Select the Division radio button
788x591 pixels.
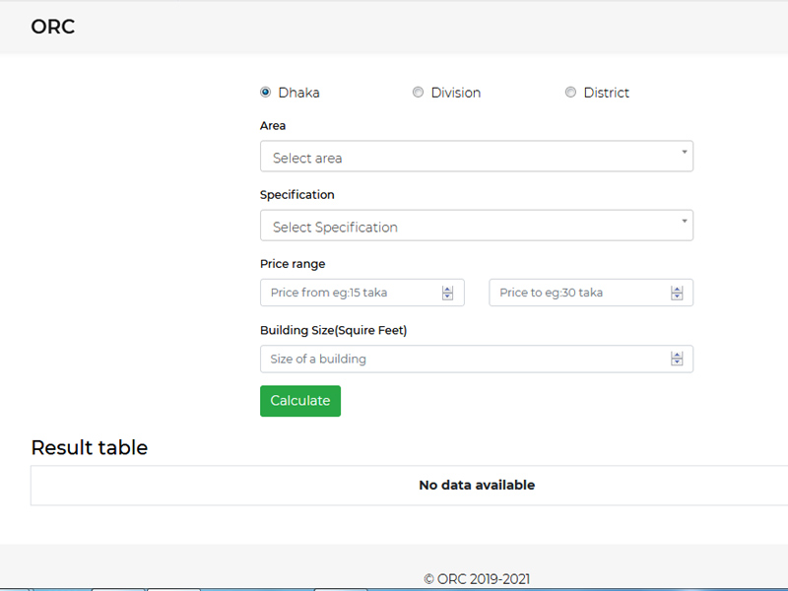pos(418,93)
